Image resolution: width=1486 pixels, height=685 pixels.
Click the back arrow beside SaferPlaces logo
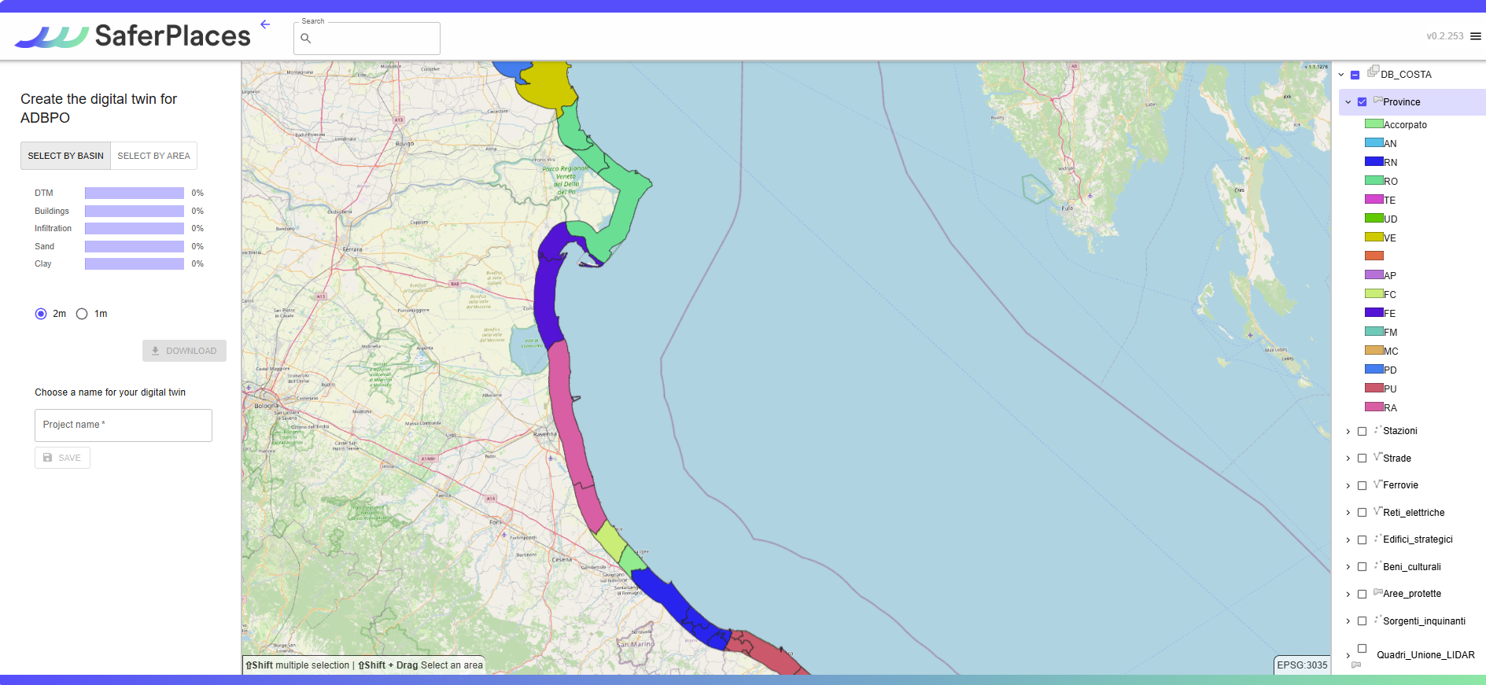pos(265,24)
